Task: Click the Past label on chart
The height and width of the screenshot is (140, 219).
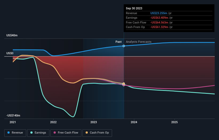Action: (118, 42)
